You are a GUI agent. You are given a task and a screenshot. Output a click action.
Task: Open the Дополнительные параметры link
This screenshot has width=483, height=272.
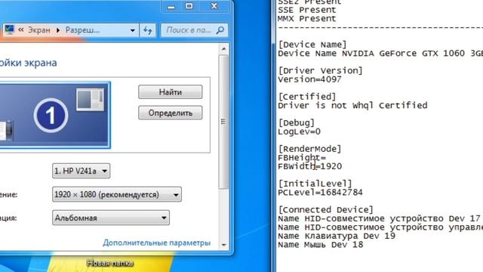[x=156, y=243]
